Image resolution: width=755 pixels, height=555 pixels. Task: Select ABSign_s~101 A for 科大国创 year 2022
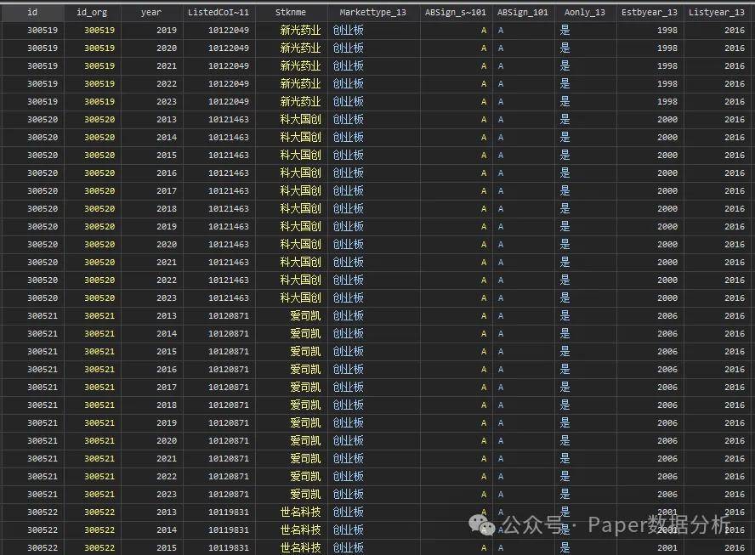(484, 280)
